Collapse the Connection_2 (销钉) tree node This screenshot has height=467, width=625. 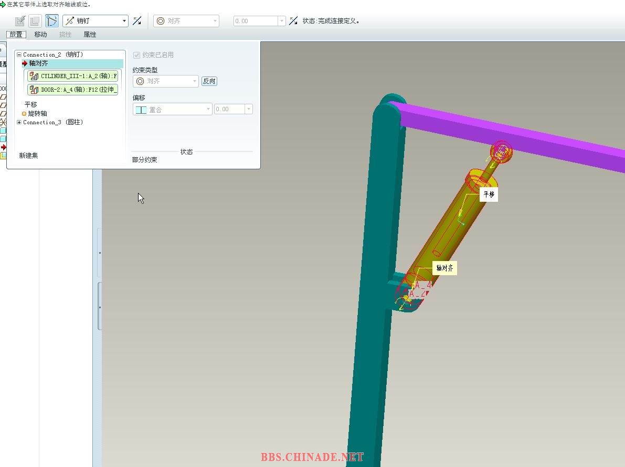19,55
